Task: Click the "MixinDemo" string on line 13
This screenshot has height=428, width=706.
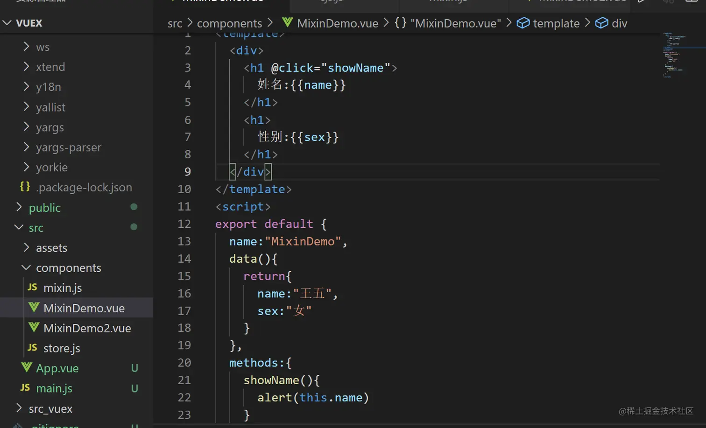Action: pos(303,241)
